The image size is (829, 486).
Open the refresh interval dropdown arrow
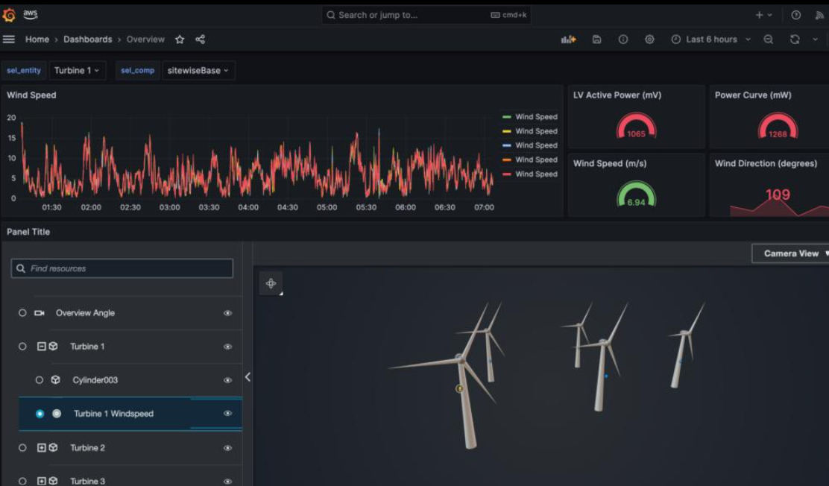point(815,40)
